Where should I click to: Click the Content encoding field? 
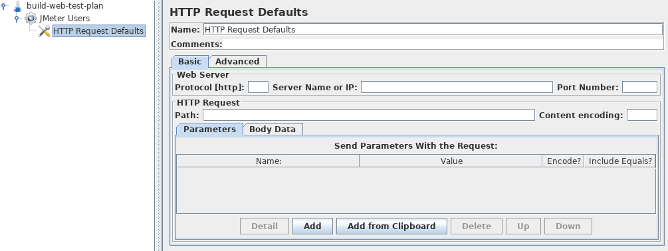(642, 116)
